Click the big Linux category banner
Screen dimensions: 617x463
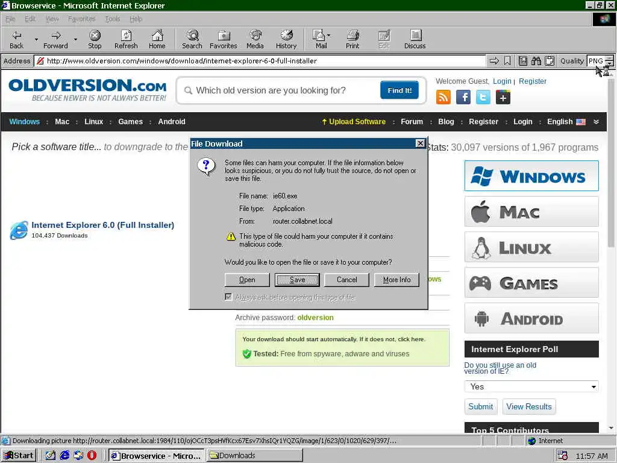tap(531, 247)
